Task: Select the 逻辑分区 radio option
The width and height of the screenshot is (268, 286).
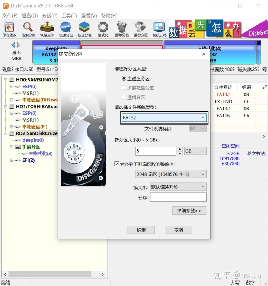Action: click(x=124, y=97)
